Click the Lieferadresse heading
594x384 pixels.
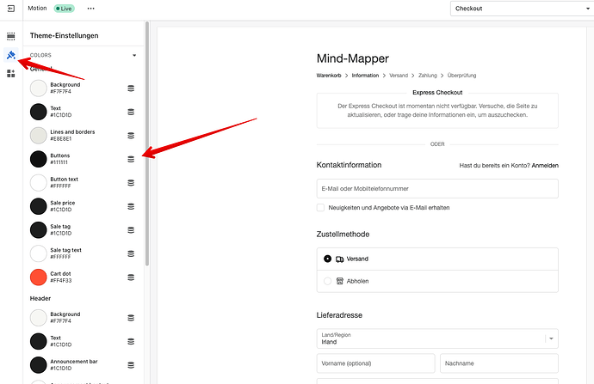coord(339,315)
